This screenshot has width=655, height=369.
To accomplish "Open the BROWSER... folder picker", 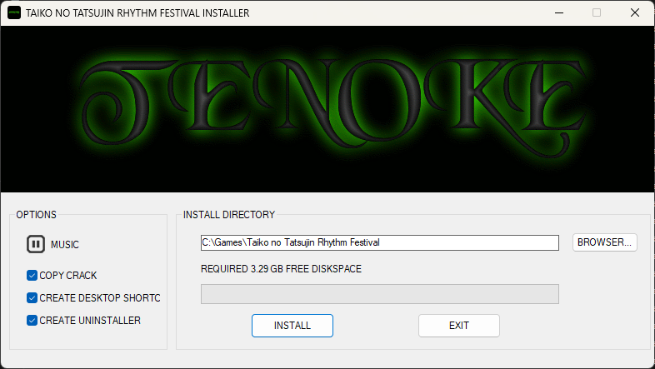I will pos(604,242).
